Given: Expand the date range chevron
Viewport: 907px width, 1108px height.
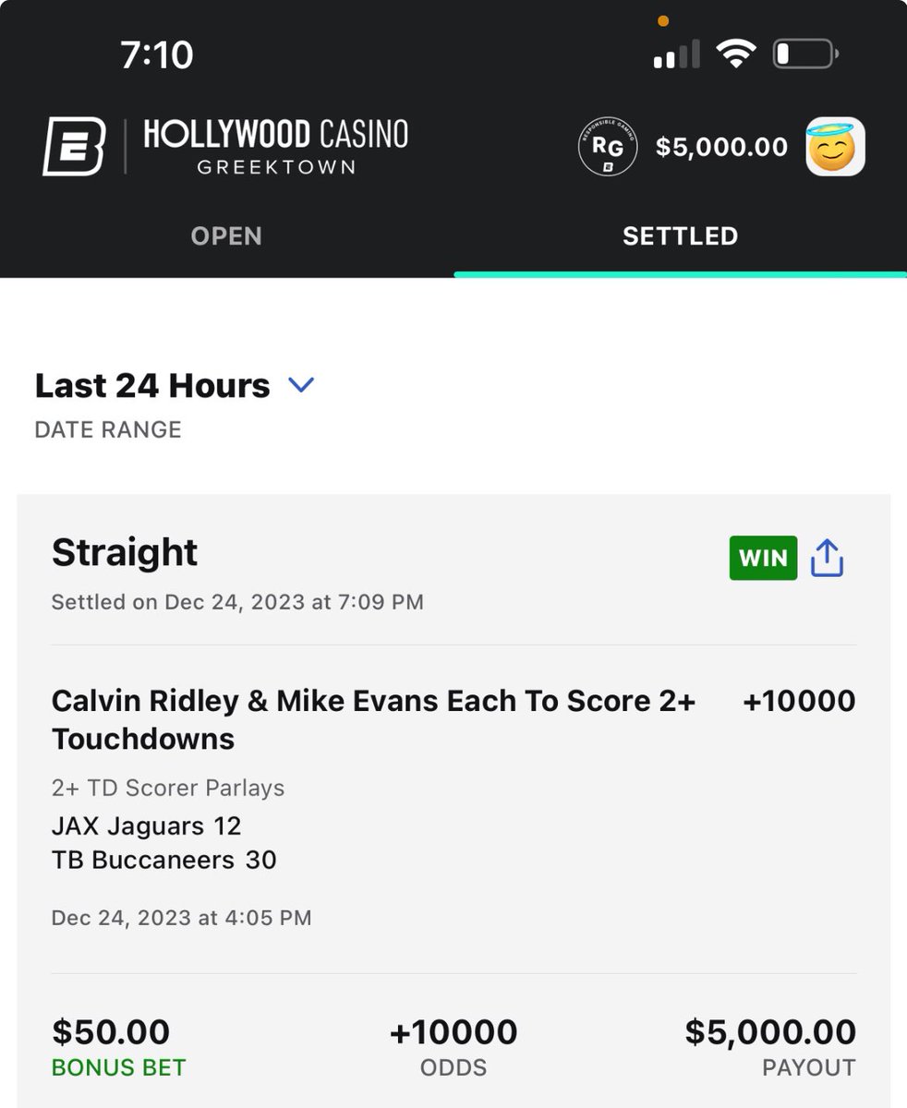Looking at the screenshot, I should coord(301,386).
